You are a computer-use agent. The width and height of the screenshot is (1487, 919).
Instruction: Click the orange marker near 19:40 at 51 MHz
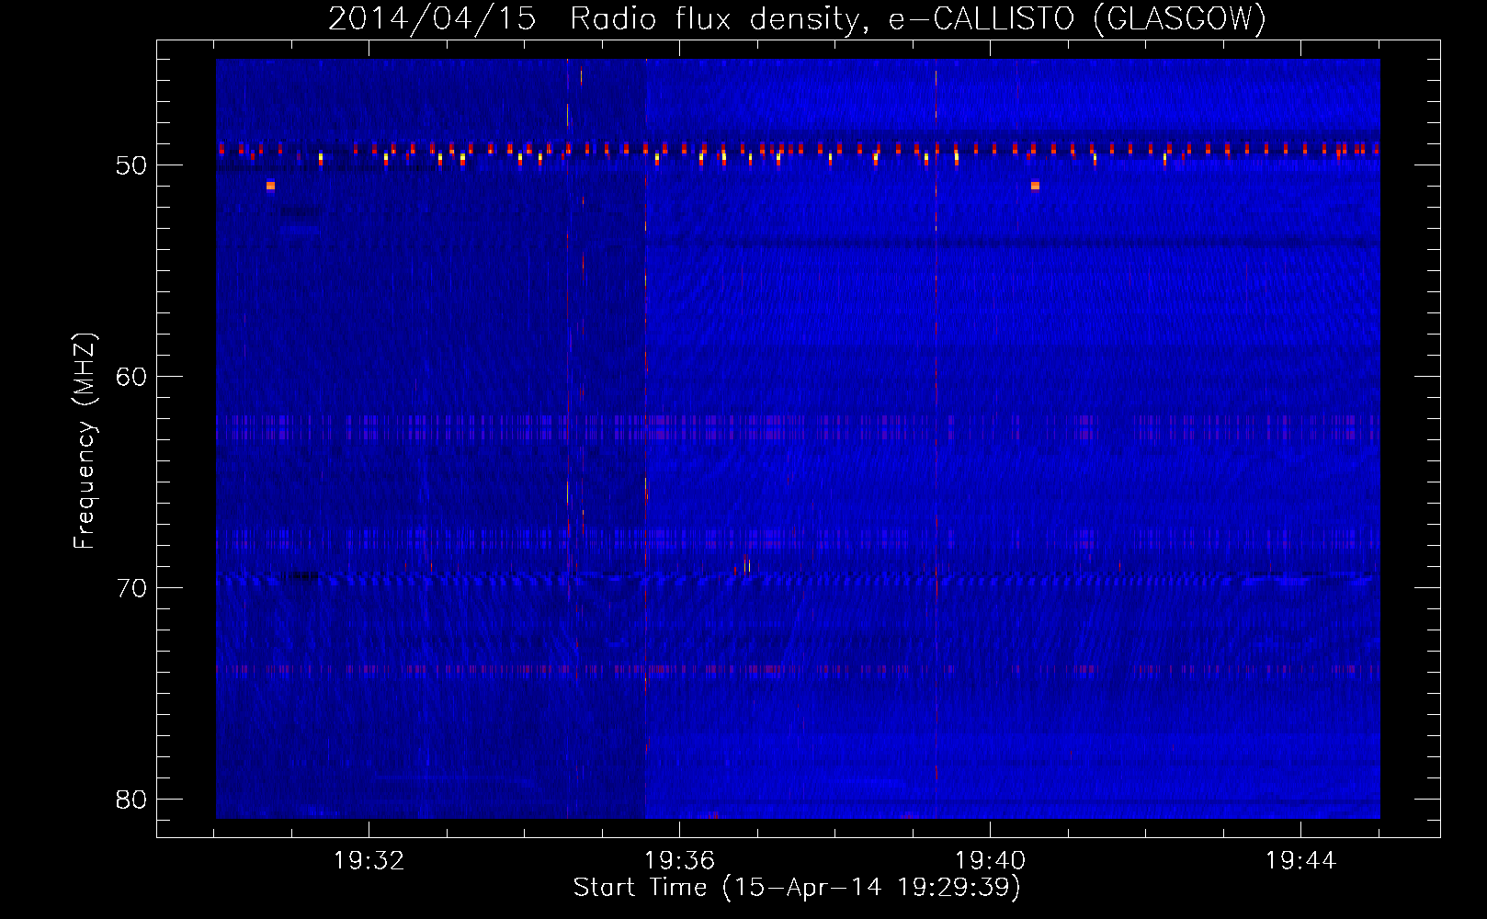point(1035,186)
